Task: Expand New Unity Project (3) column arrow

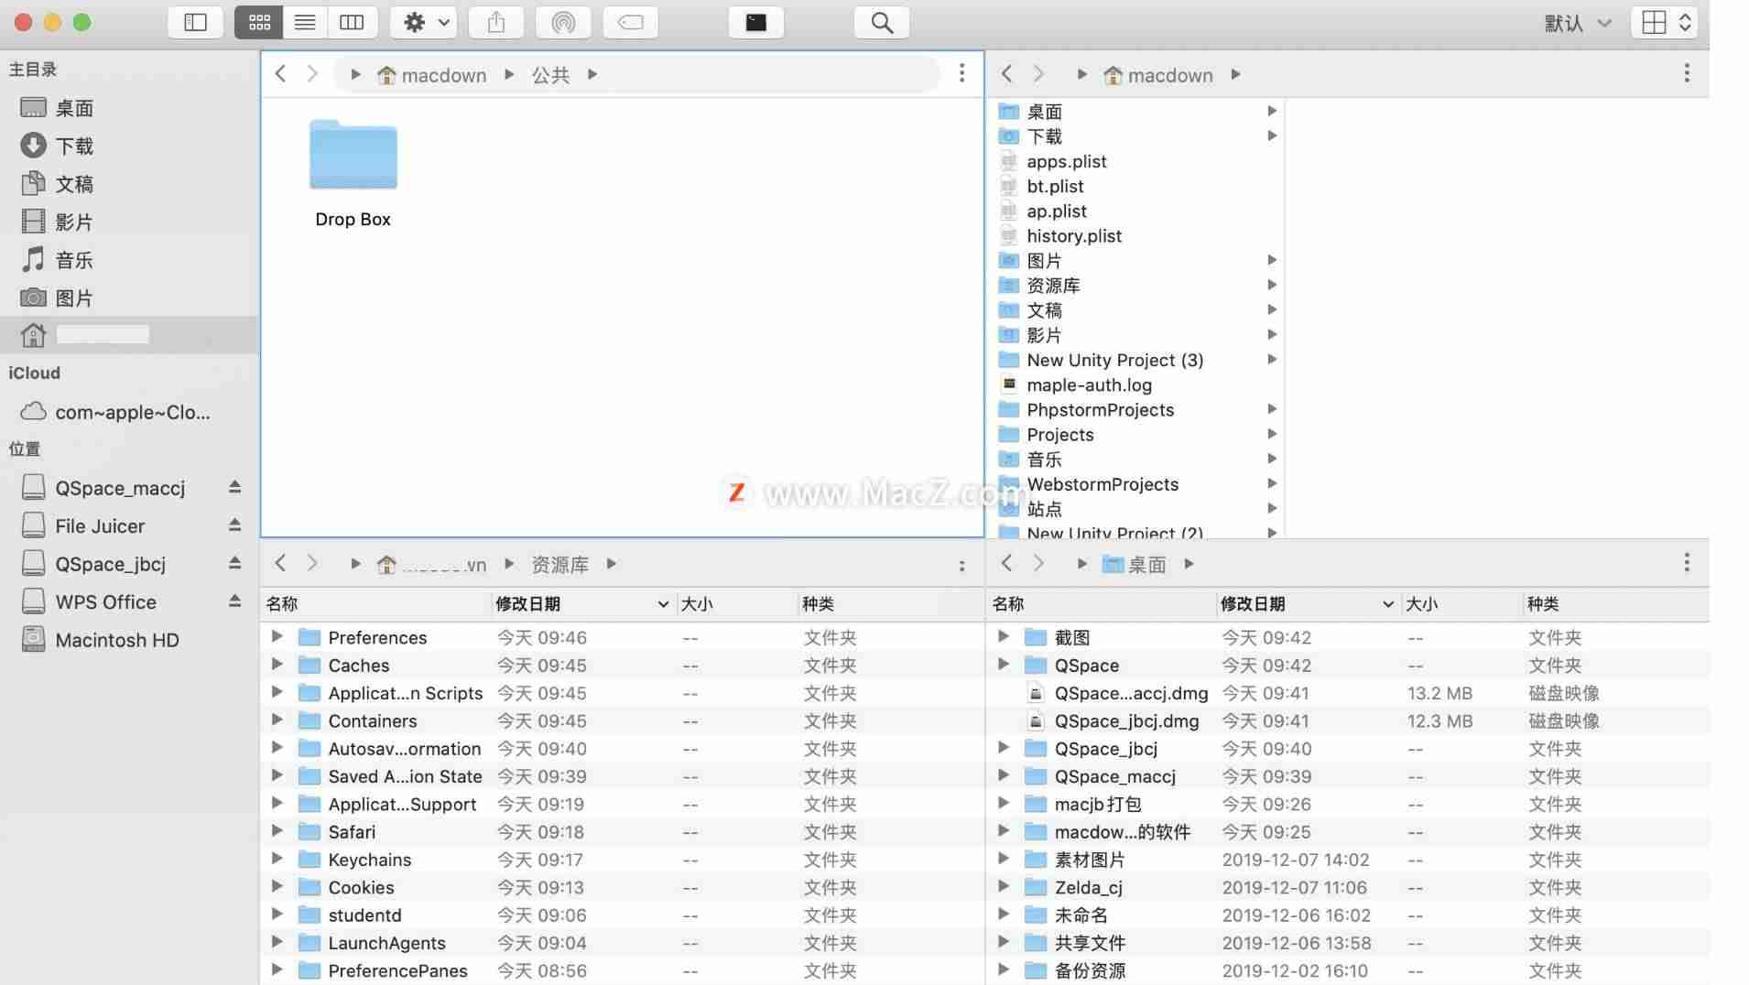Action: tap(1272, 360)
